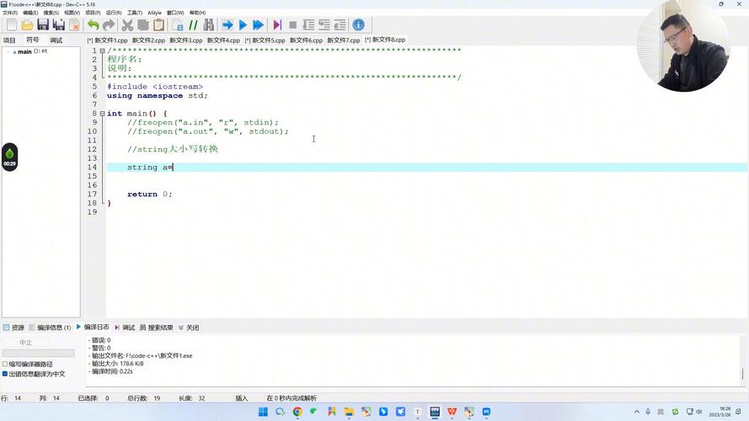749x421 pixels.
Task: Collapse the comment block fold at line 1
Action: (102, 51)
